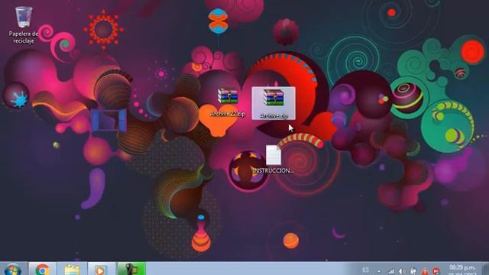Show hidden tray icons arrow
Image resolution: width=489 pixels, height=275 pixels.
(x=379, y=272)
